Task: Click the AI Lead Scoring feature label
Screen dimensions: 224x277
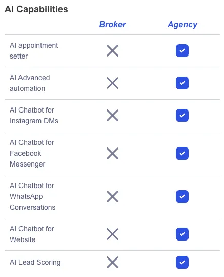Action: [x=35, y=262]
